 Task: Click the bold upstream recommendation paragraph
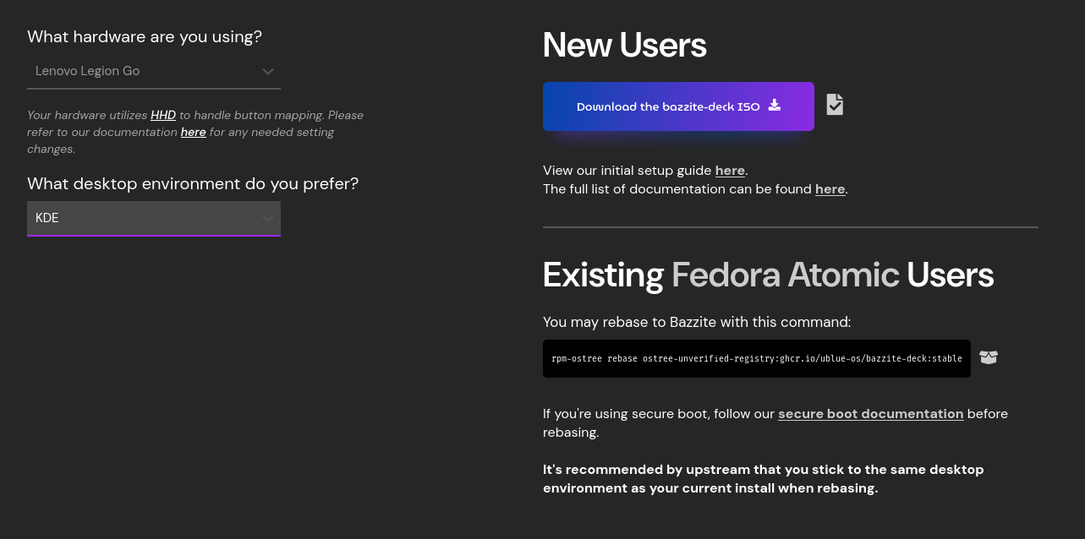pyautogui.click(x=763, y=479)
